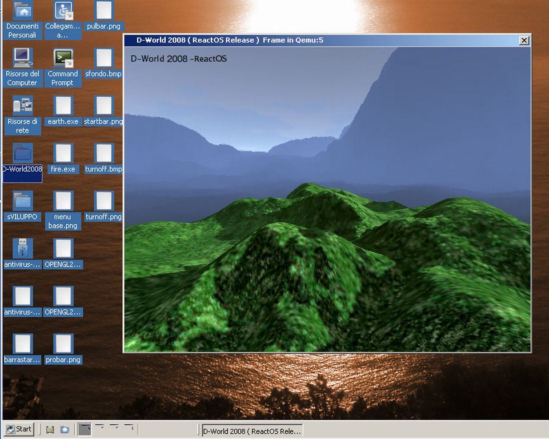Click the menu base.png file icon
549x439 pixels.
(63, 201)
